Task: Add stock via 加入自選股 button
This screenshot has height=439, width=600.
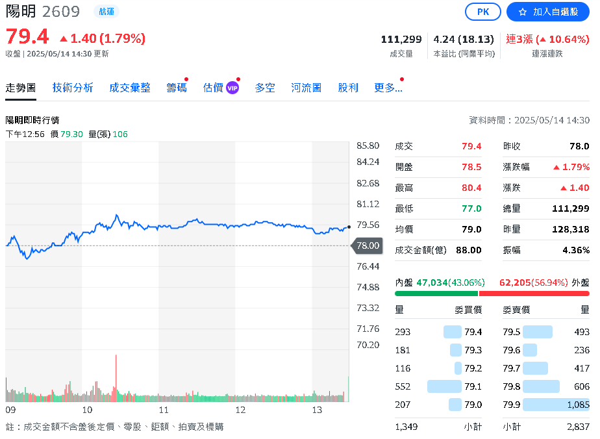Action: (x=547, y=12)
